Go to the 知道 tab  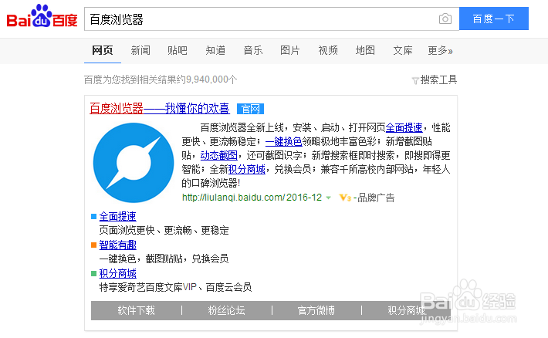[x=215, y=50]
